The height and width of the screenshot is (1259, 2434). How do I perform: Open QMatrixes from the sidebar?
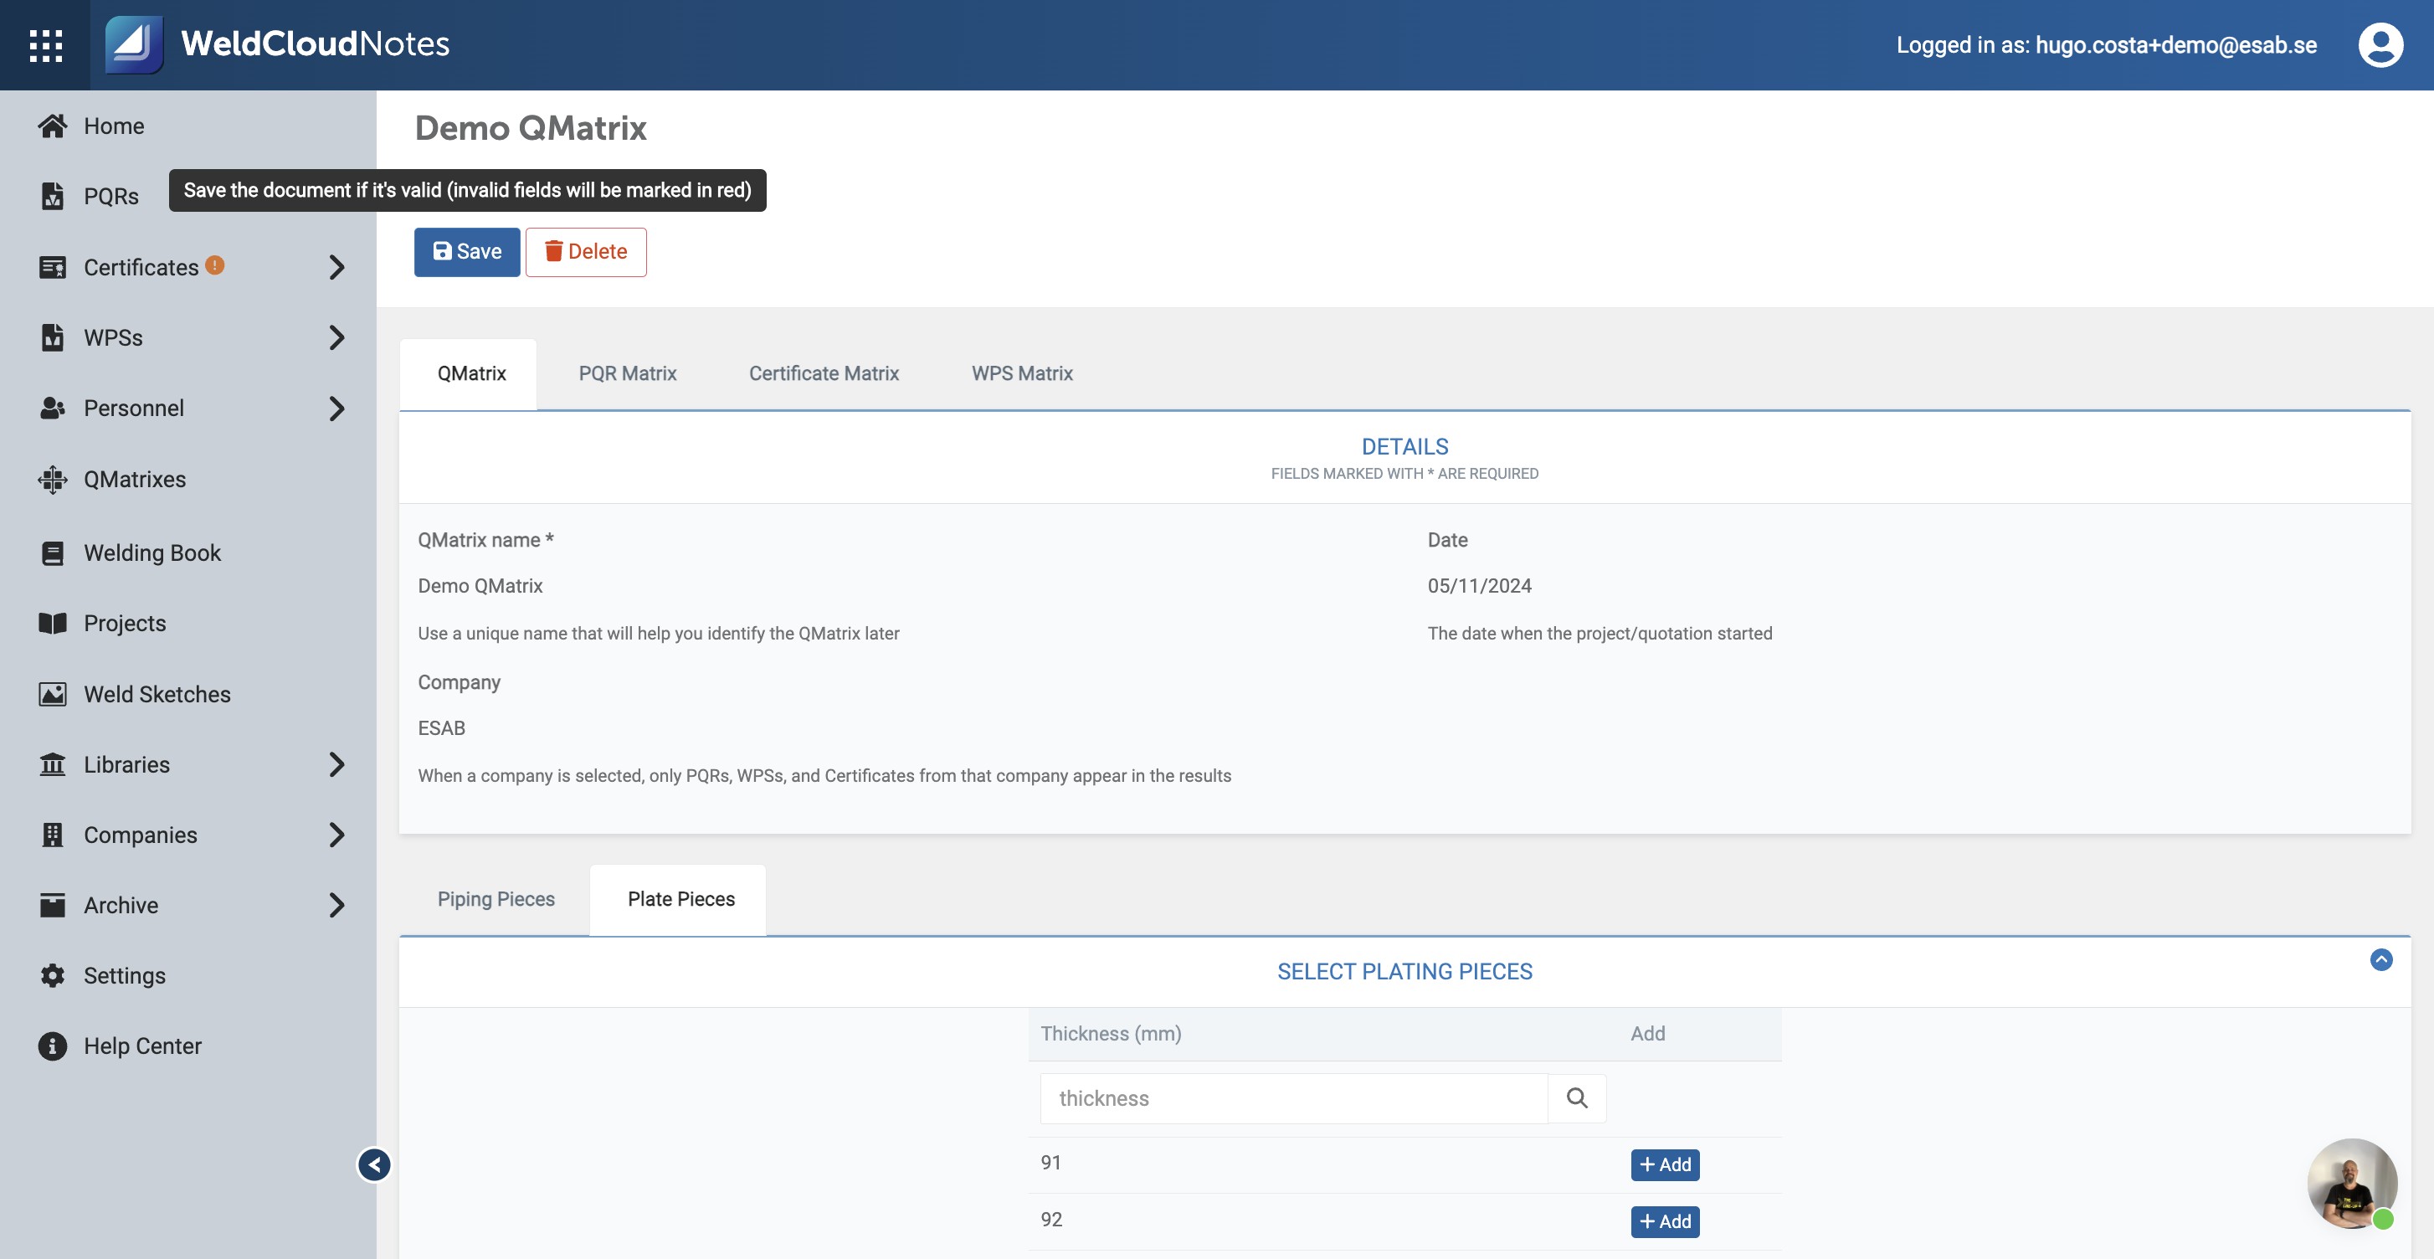[134, 480]
